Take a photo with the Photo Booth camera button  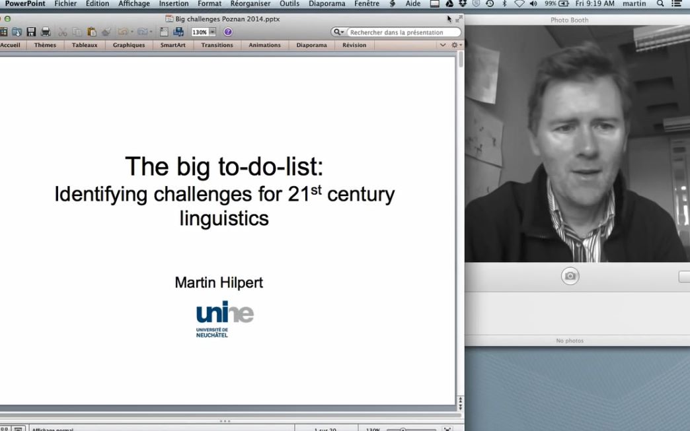tap(570, 276)
